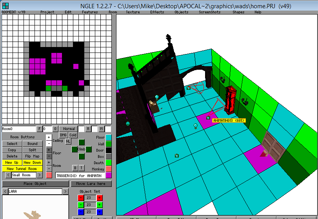
Task: Toggle the M room flag button
Action: point(102,129)
